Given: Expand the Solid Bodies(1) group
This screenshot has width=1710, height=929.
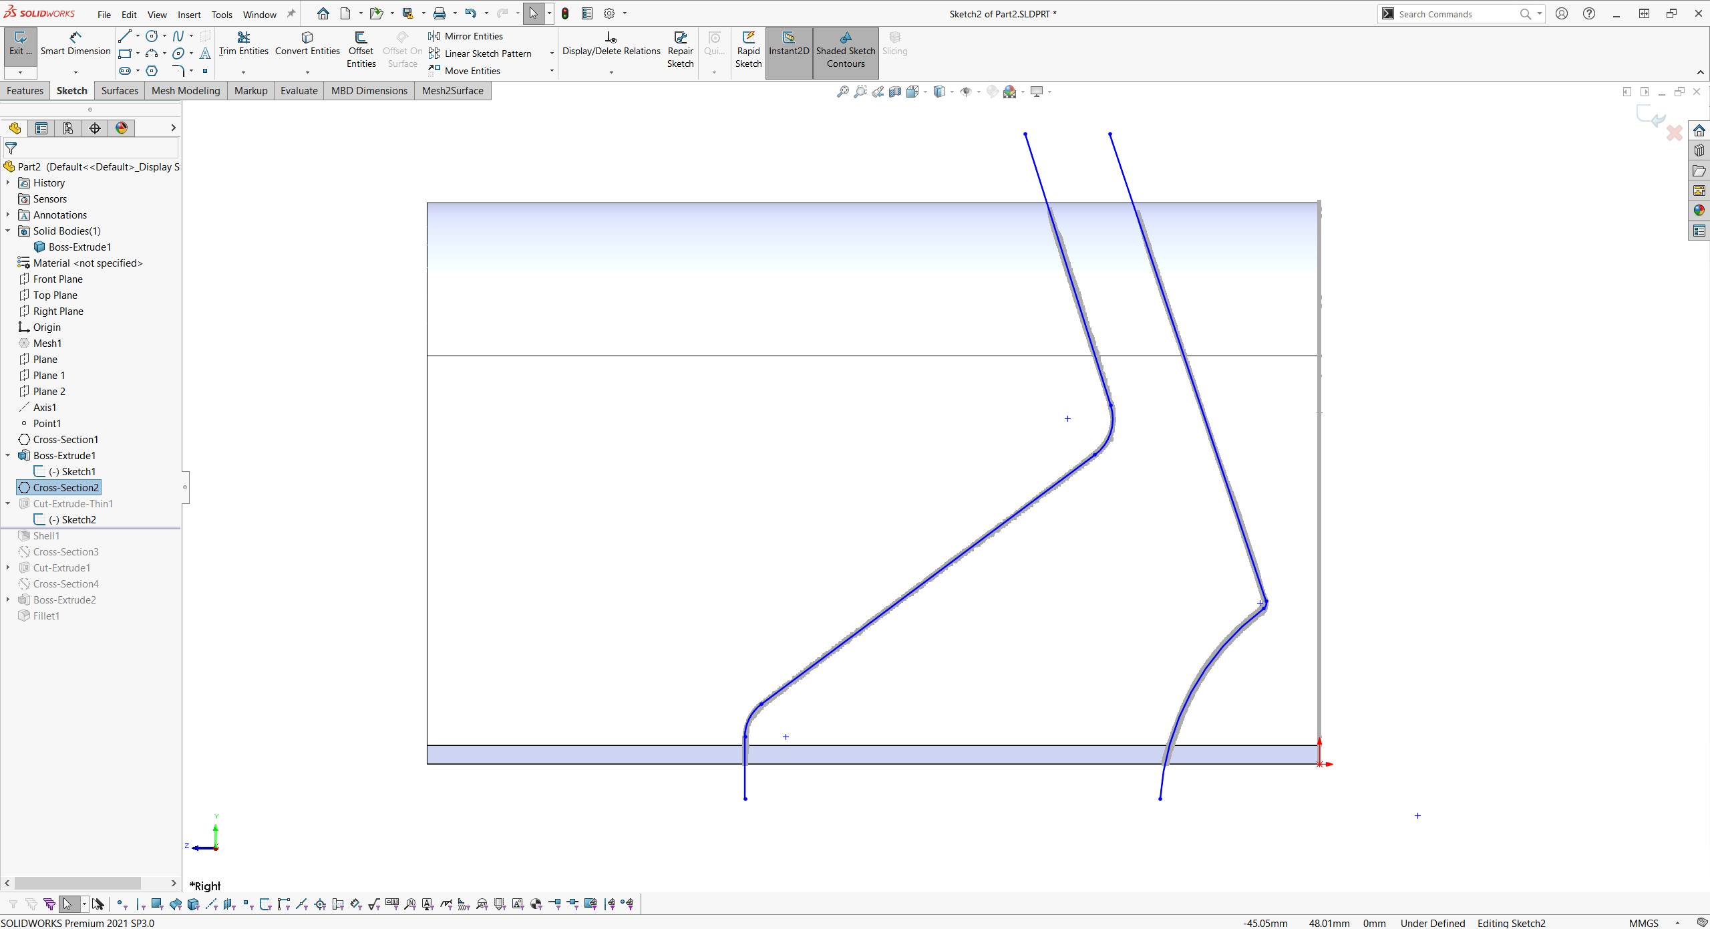Looking at the screenshot, I should pyautogui.click(x=8, y=230).
